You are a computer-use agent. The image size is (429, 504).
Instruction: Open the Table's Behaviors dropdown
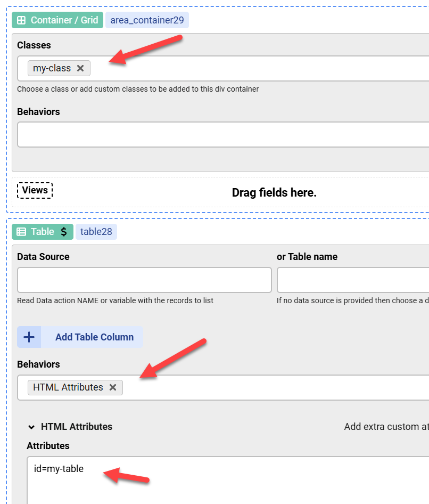click(x=240, y=387)
